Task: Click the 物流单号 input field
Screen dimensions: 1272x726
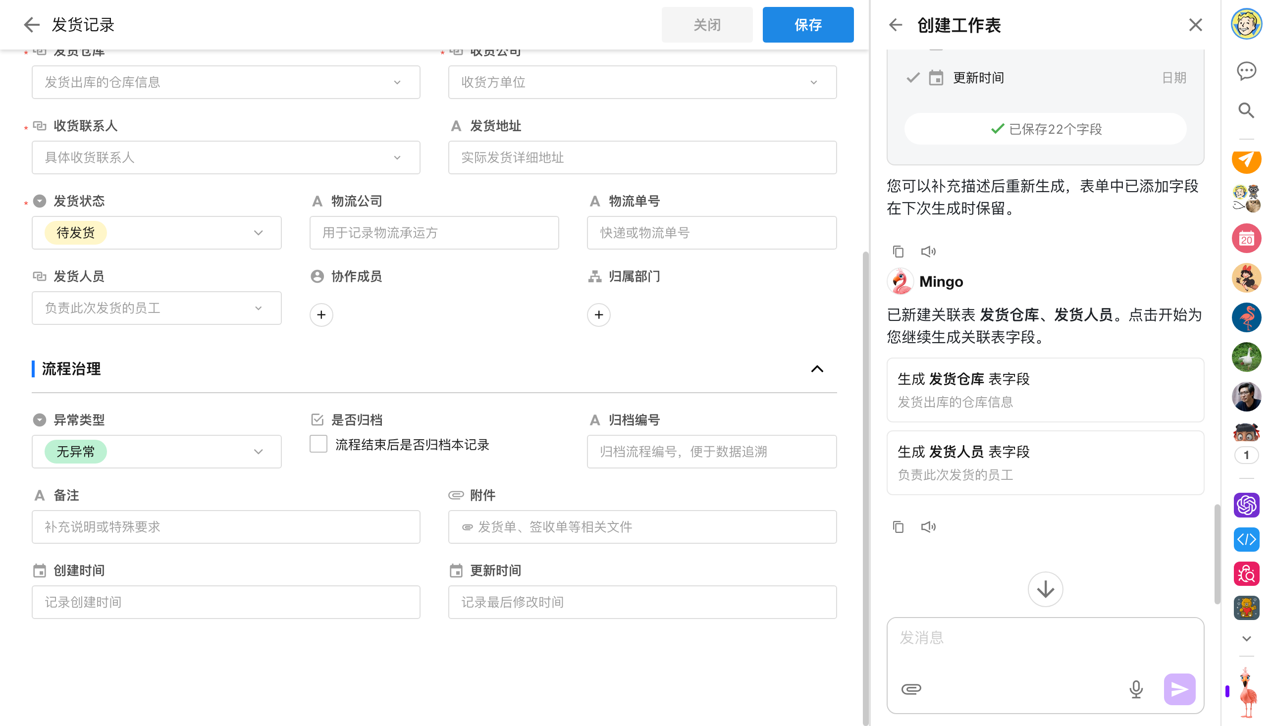Action: (711, 232)
